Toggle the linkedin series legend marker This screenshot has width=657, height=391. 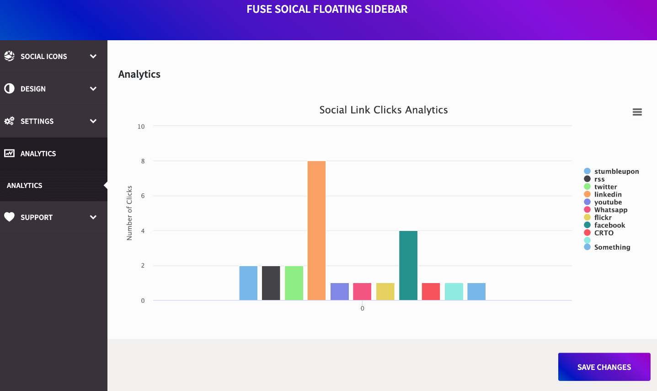(x=587, y=194)
